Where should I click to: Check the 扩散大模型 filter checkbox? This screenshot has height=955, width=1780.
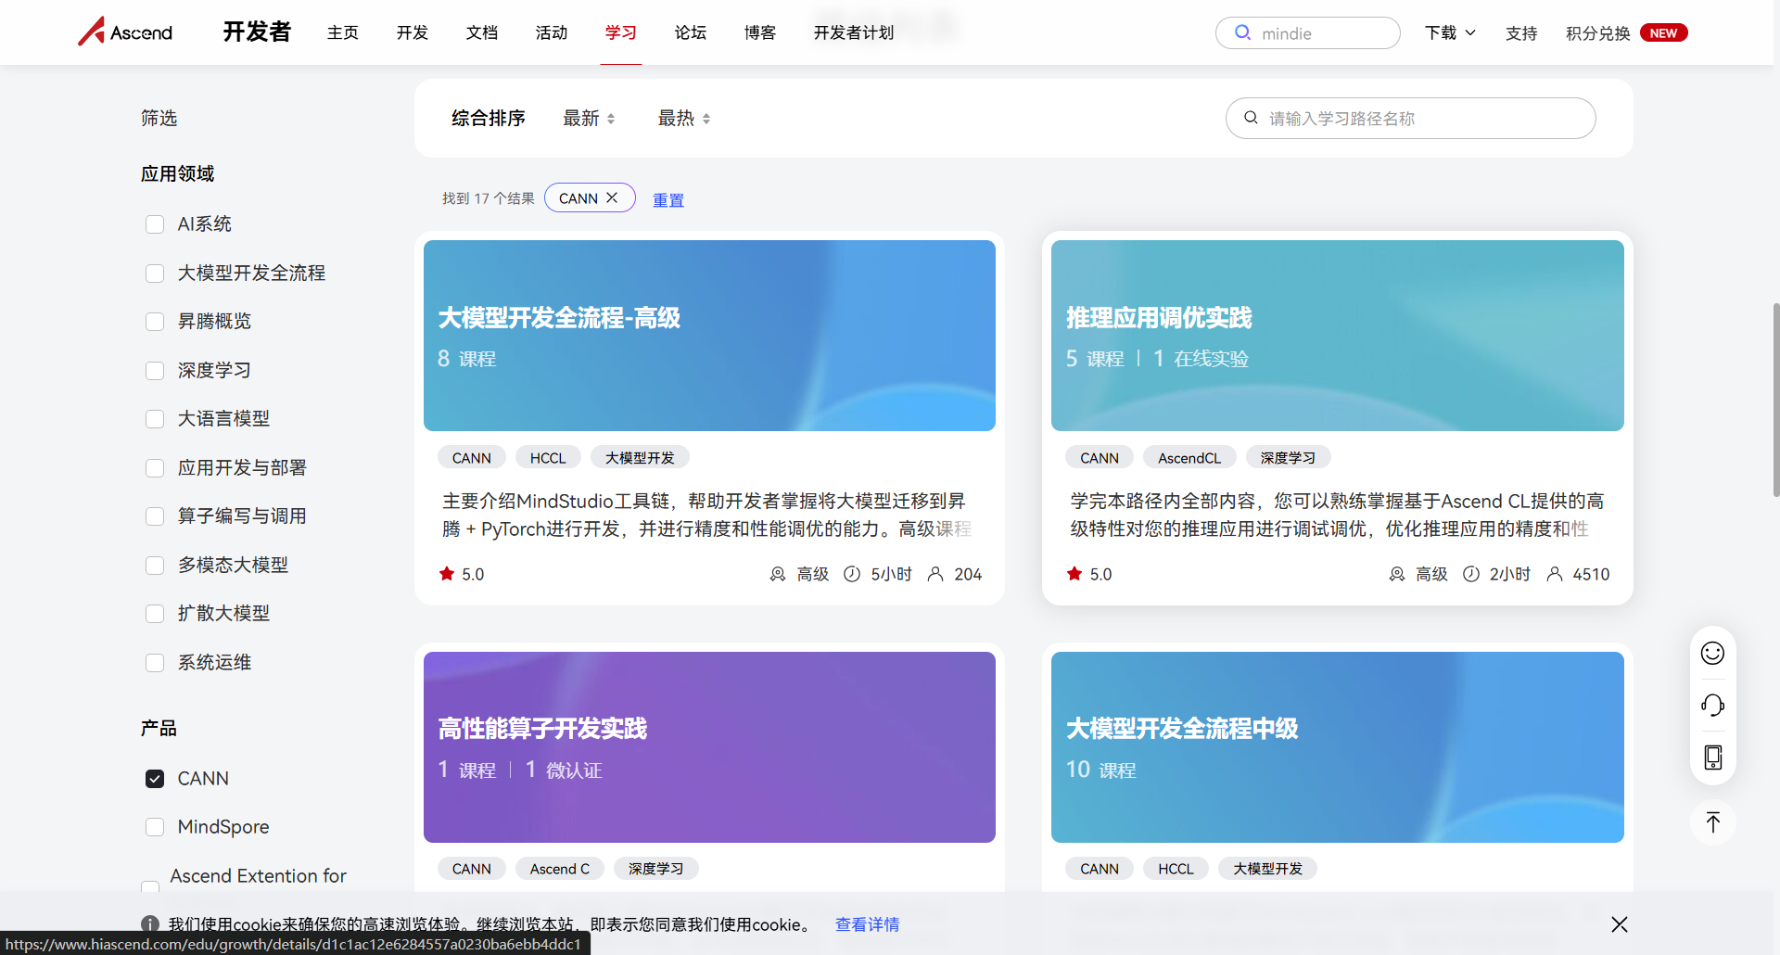(x=155, y=614)
